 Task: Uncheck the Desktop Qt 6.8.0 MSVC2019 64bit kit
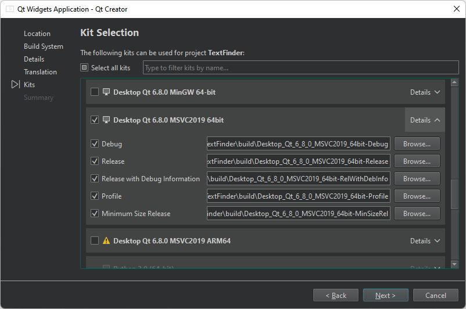pyautogui.click(x=95, y=120)
